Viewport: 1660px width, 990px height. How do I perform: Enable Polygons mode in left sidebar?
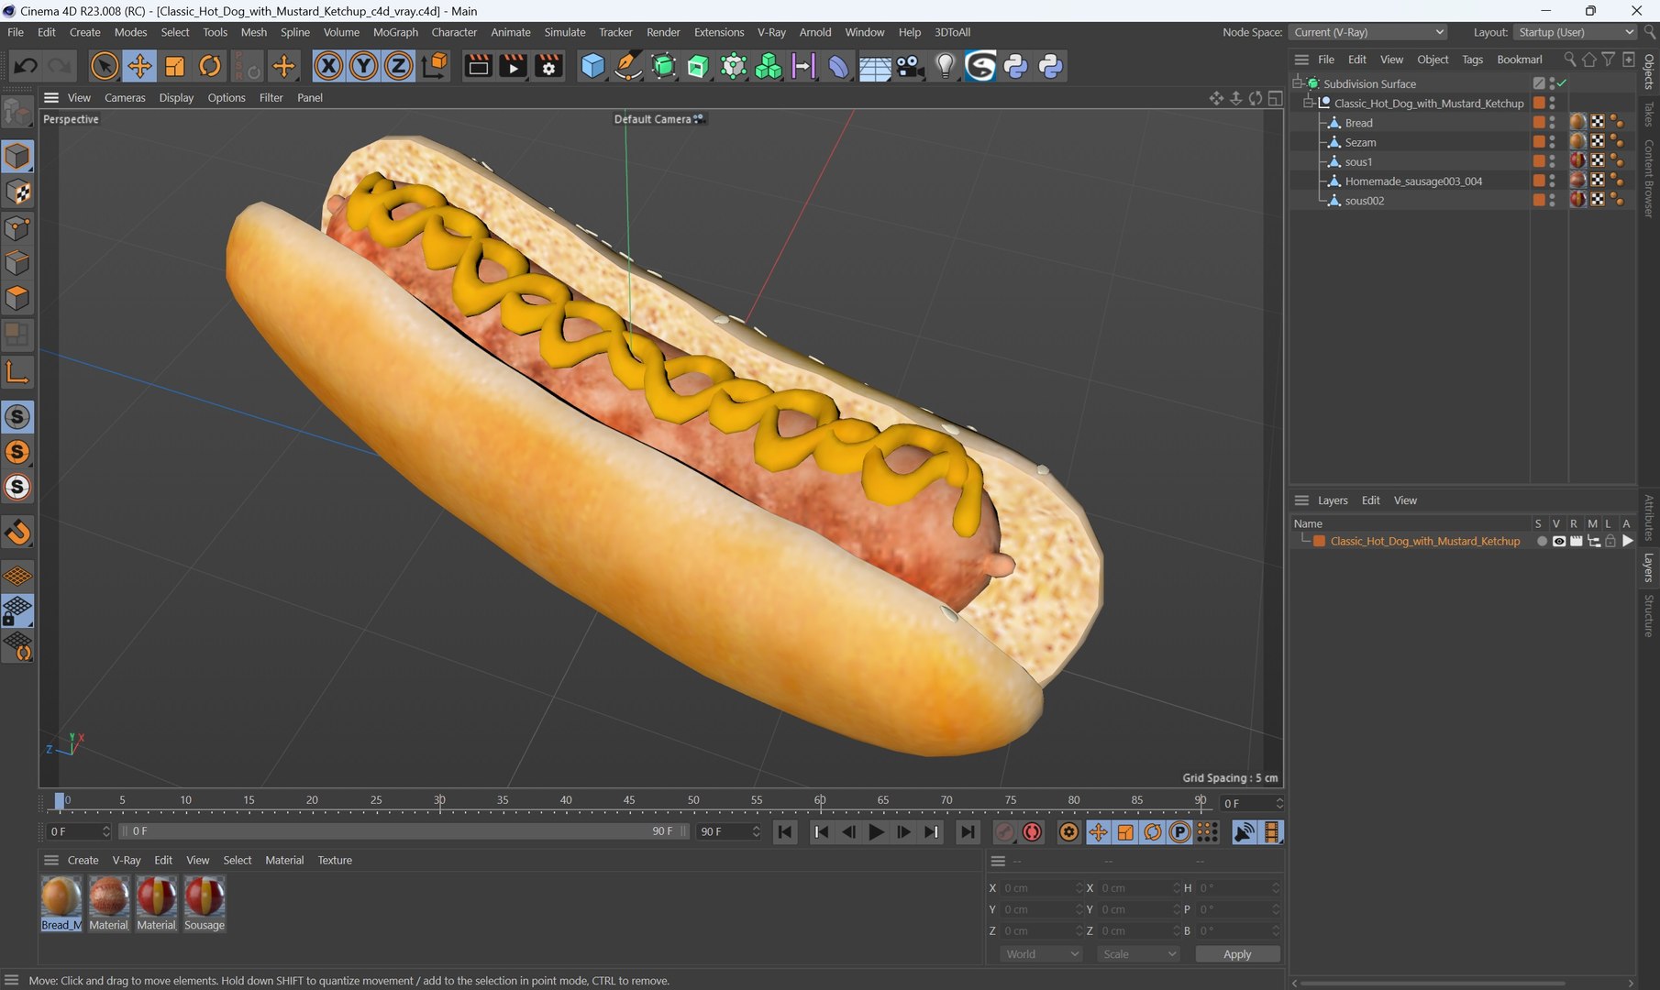click(x=17, y=299)
